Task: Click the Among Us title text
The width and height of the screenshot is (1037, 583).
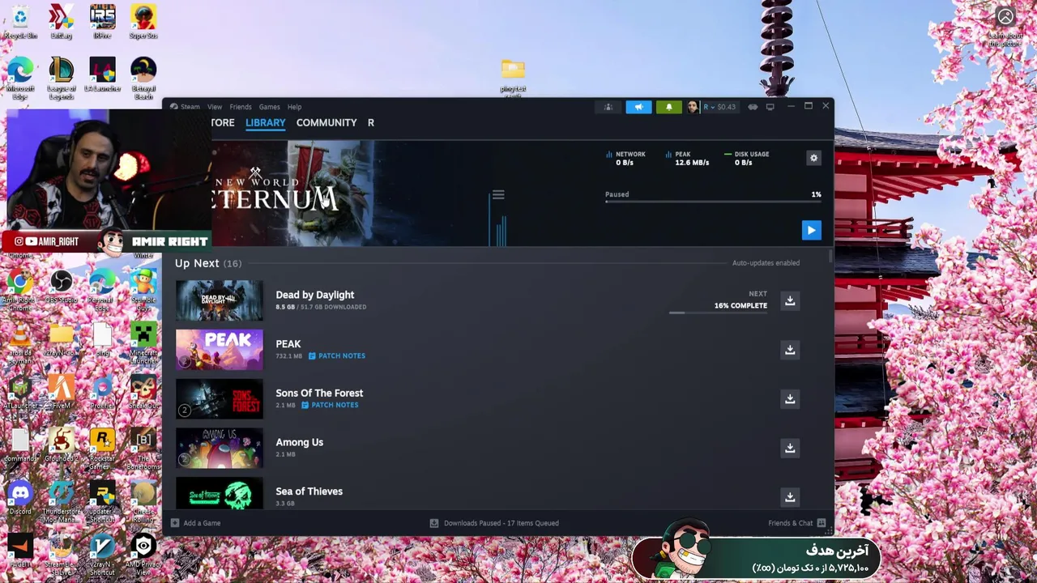Action: click(x=299, y=442)
